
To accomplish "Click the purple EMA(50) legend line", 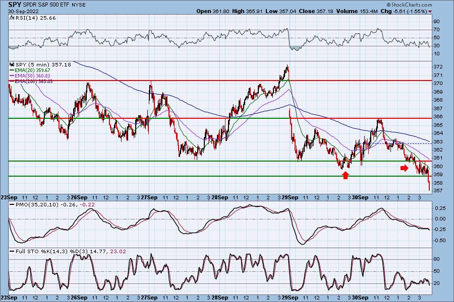I will (x=12, y=75).
